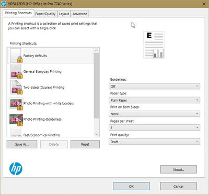Go to the Advanced tab
This screenshot has width=209, height=195.
[80, 14]
